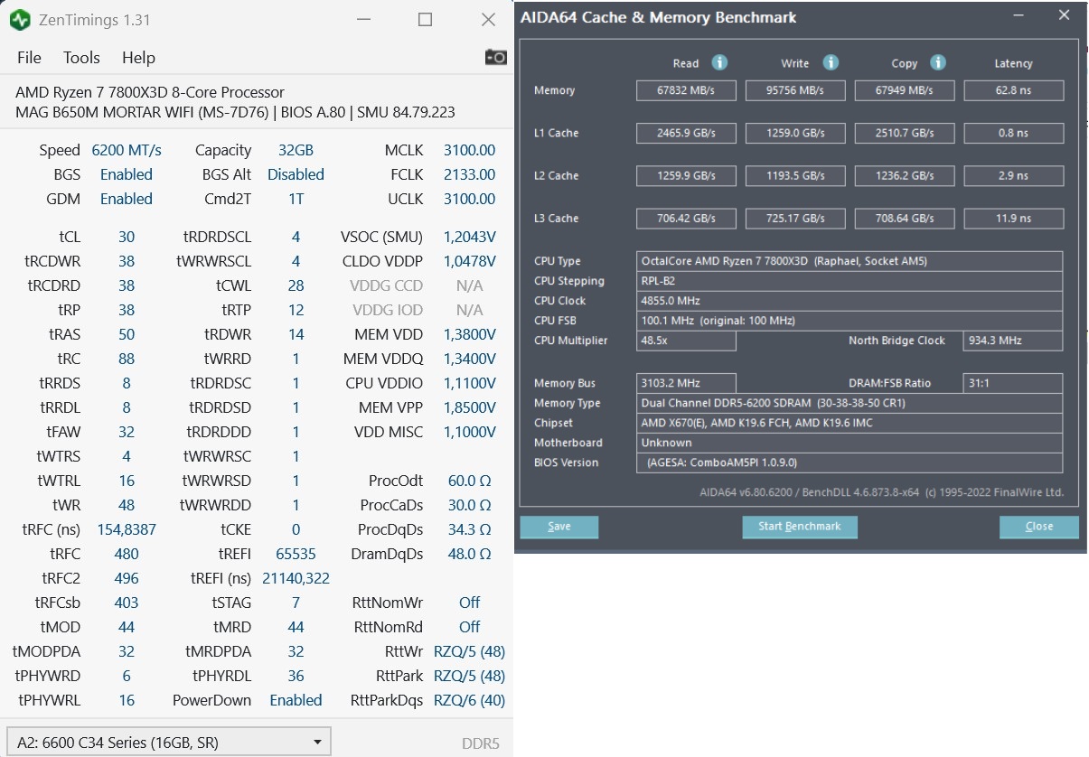Click the L1 Cache Write 1259.0 GB/s field

pos(795,133)
